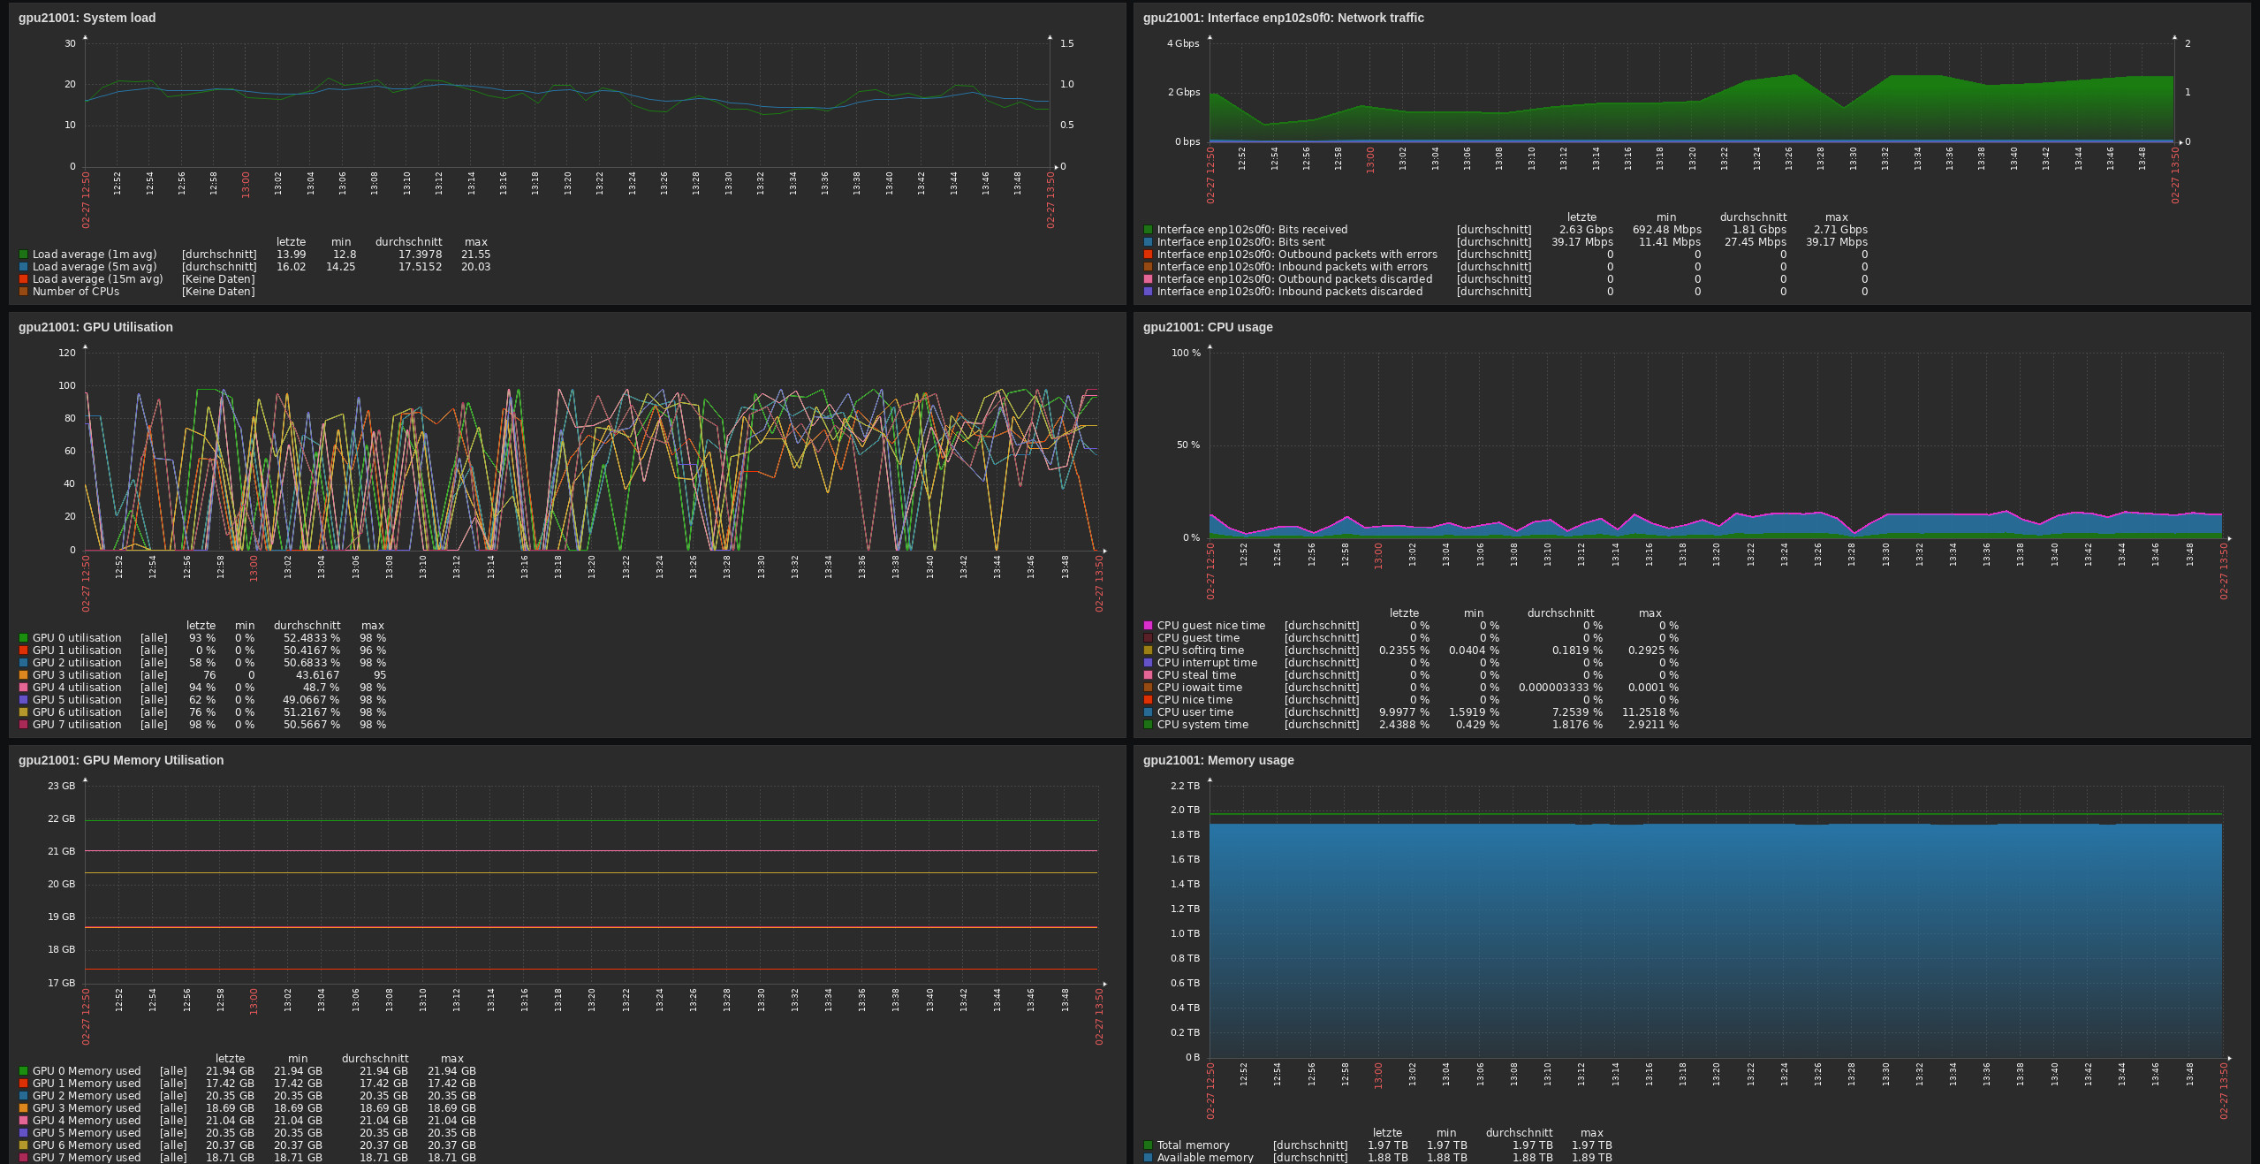Click the 'Number of CPUs' legend label
This screenshot has width=2260, height=1164.
click(x=76, y=292)
